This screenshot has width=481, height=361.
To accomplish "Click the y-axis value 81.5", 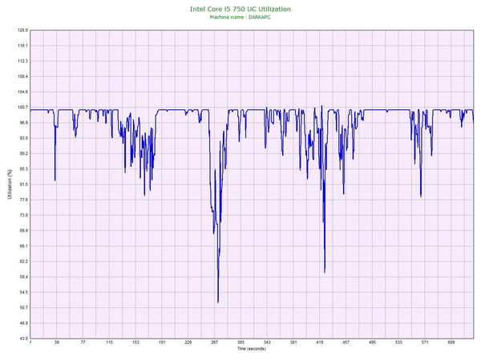I will 23,185.
